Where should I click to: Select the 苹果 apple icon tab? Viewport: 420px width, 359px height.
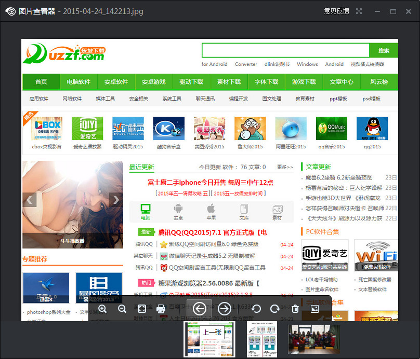click(x=211, y=212)
